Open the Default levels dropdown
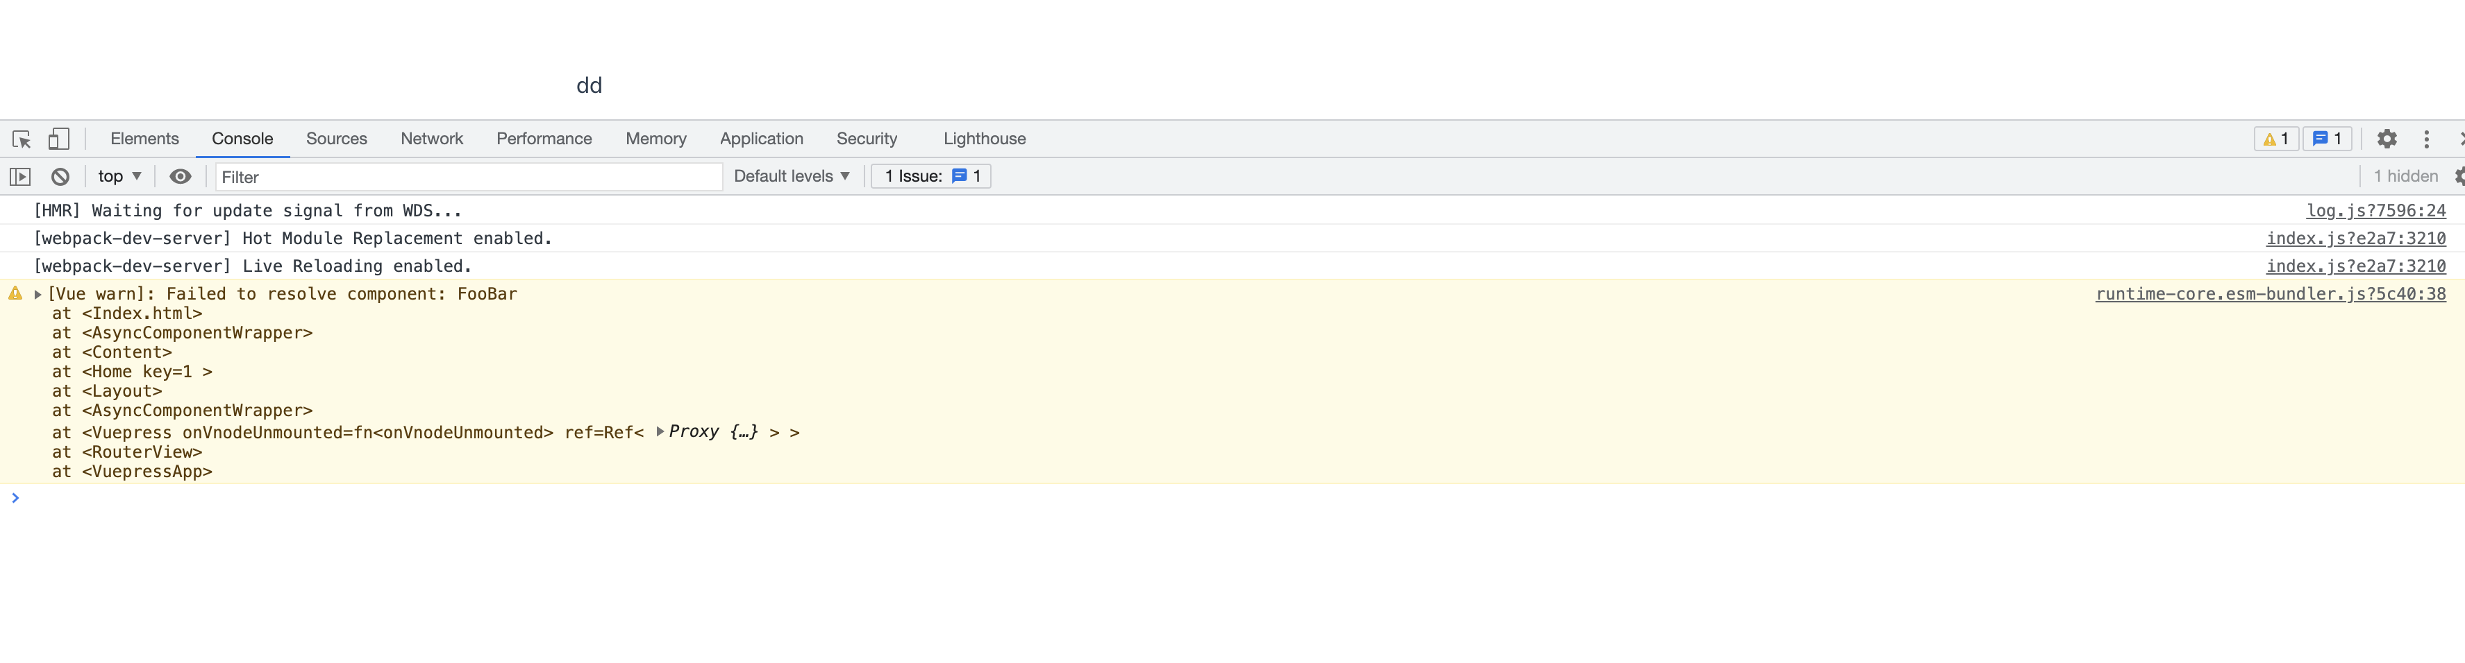The height and width of the screenshot is (663, 2465). pyautogui.click(x=790, y=175)
